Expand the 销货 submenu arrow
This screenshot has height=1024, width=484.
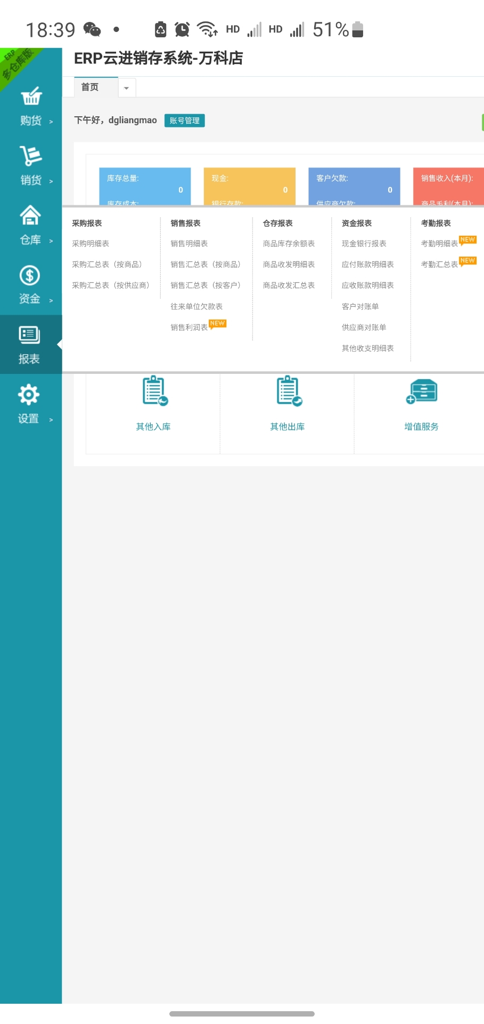[51, 181]
